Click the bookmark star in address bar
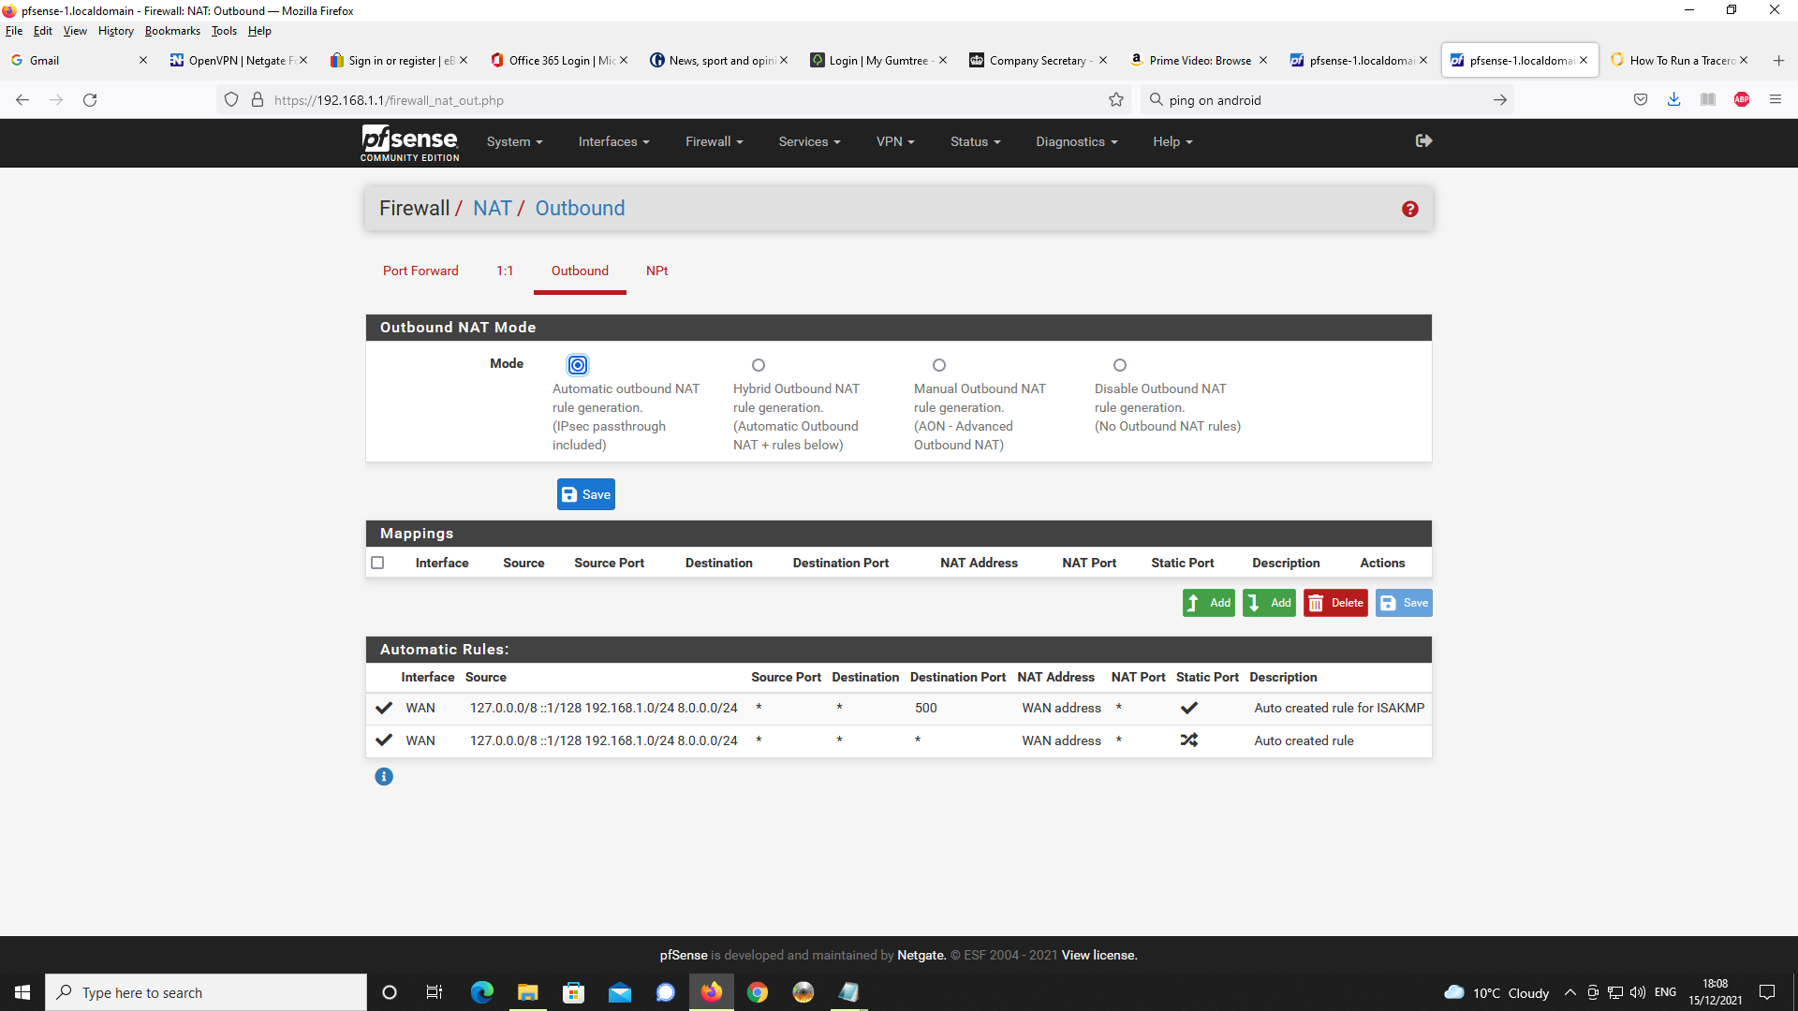The width and height of the screenshot is (1798, 1011). [1116, 100]
